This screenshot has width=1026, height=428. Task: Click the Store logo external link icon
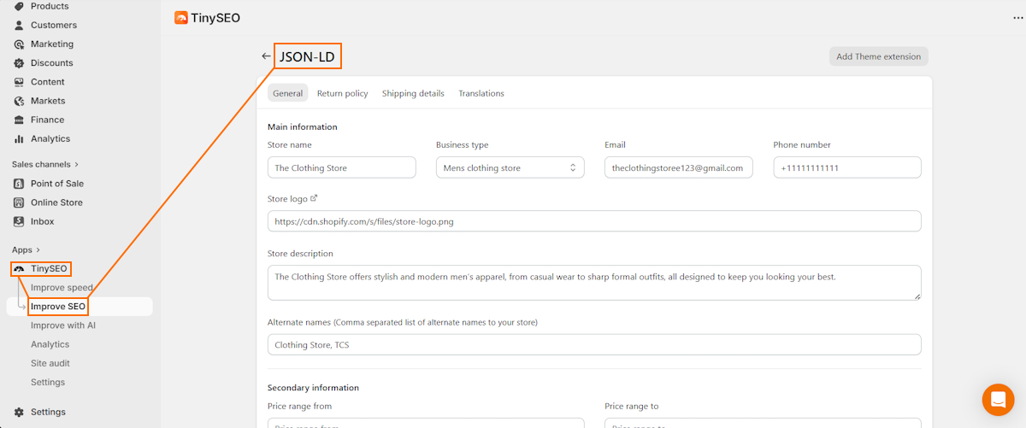314,198
